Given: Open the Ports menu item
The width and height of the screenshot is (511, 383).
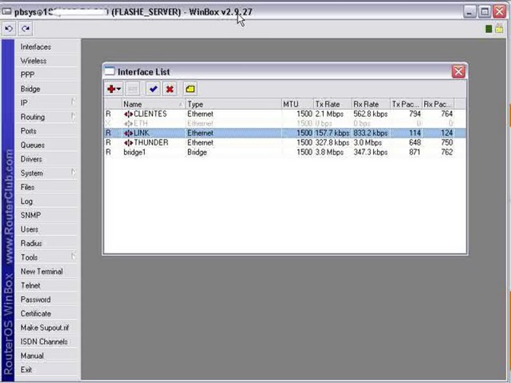Looking at the screenshot, I should click(46, 131).
